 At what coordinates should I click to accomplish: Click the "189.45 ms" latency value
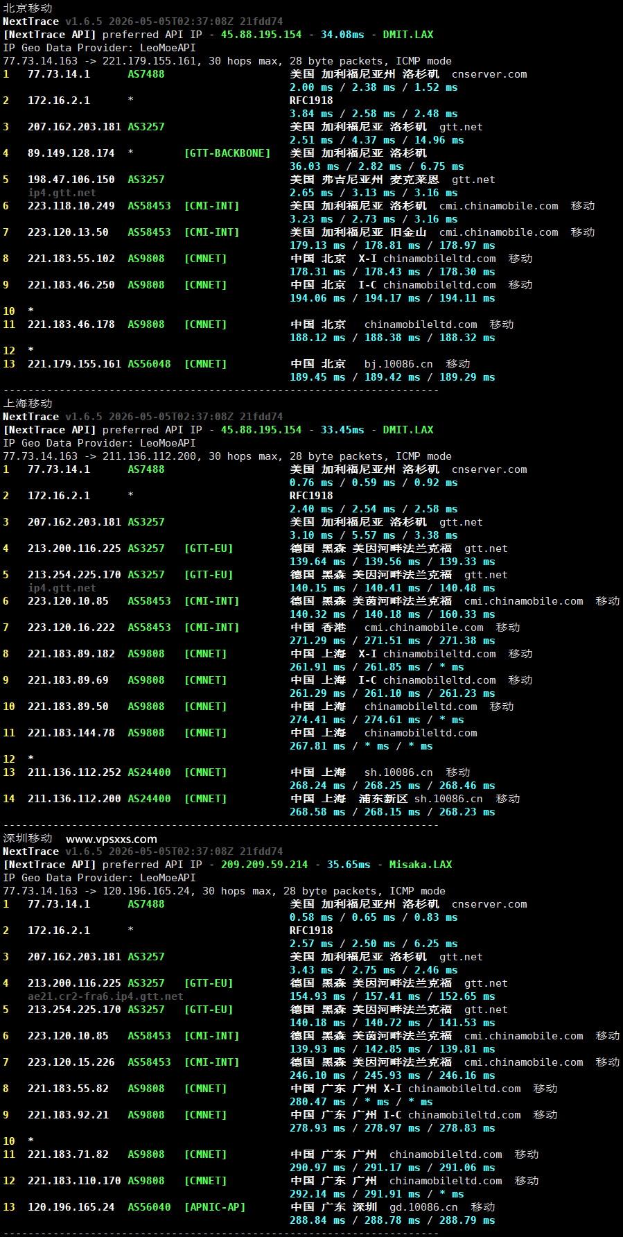(x=317, y=377)
